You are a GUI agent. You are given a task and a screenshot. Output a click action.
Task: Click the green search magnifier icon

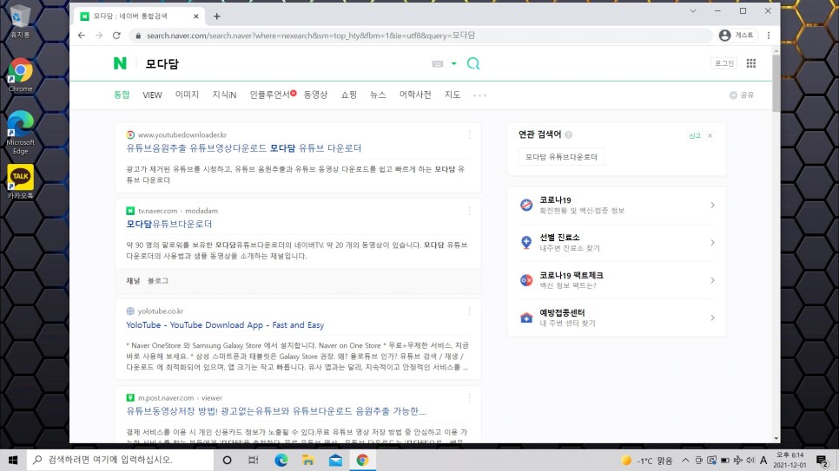473,63
